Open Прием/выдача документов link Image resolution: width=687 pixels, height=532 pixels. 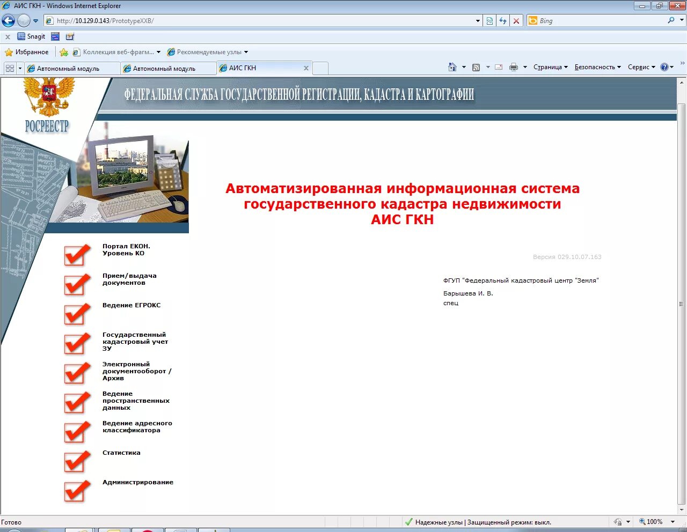[x=129, y=279]
